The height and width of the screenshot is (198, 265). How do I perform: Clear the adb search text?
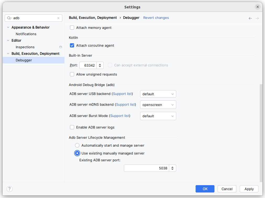coord(58,18)
